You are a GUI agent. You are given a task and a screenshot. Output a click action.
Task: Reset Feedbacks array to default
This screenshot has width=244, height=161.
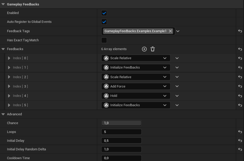[x=240, y=49]
